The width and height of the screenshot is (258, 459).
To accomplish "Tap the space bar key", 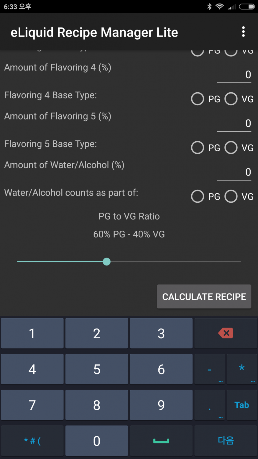I will coord(161,441).
